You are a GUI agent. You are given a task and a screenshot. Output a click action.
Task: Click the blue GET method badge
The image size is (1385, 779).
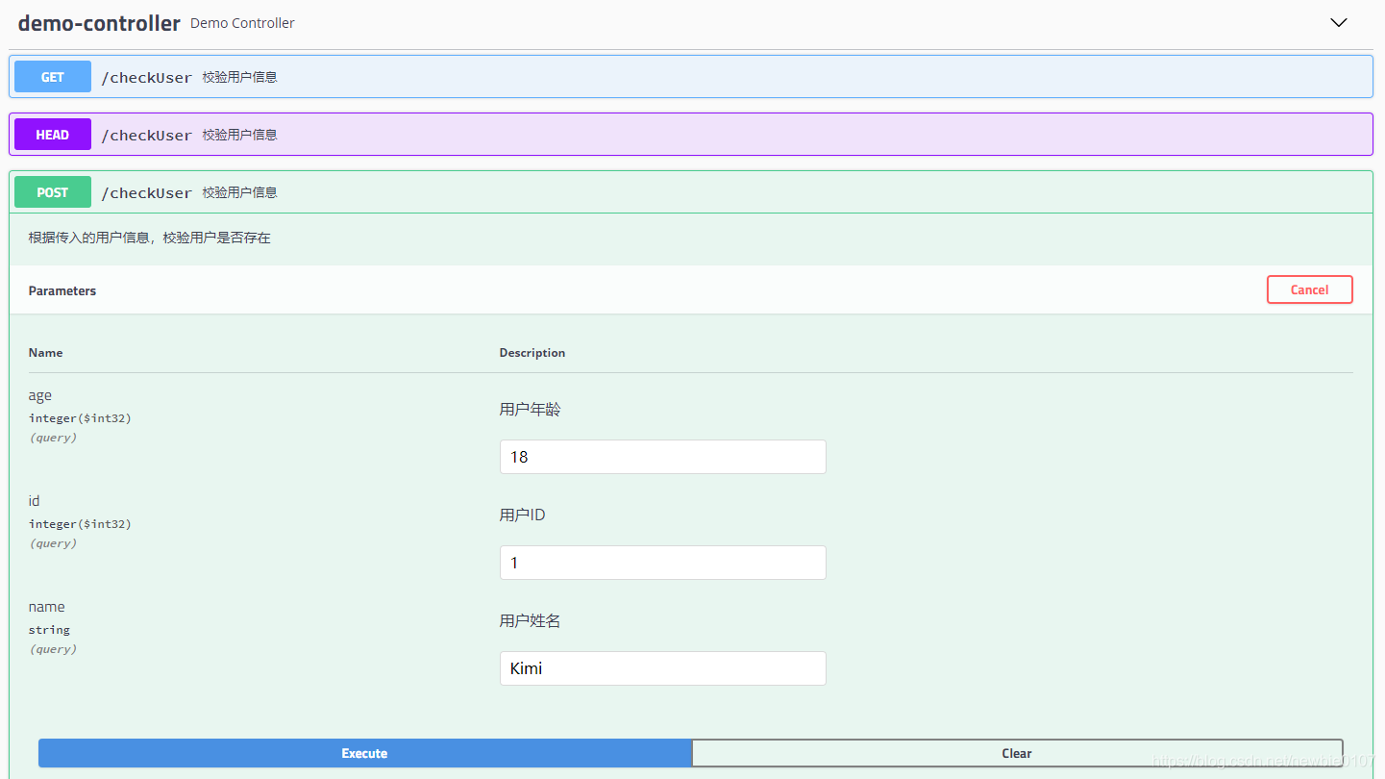pos(53,77)
